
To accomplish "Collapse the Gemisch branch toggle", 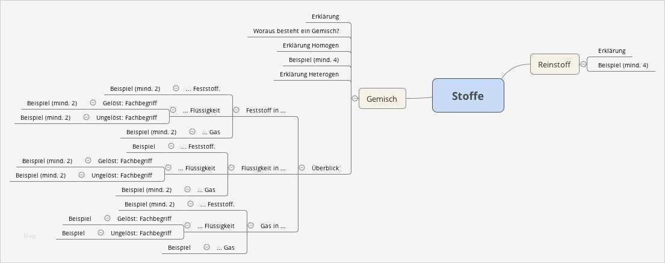I will click(x=354, y=98).
